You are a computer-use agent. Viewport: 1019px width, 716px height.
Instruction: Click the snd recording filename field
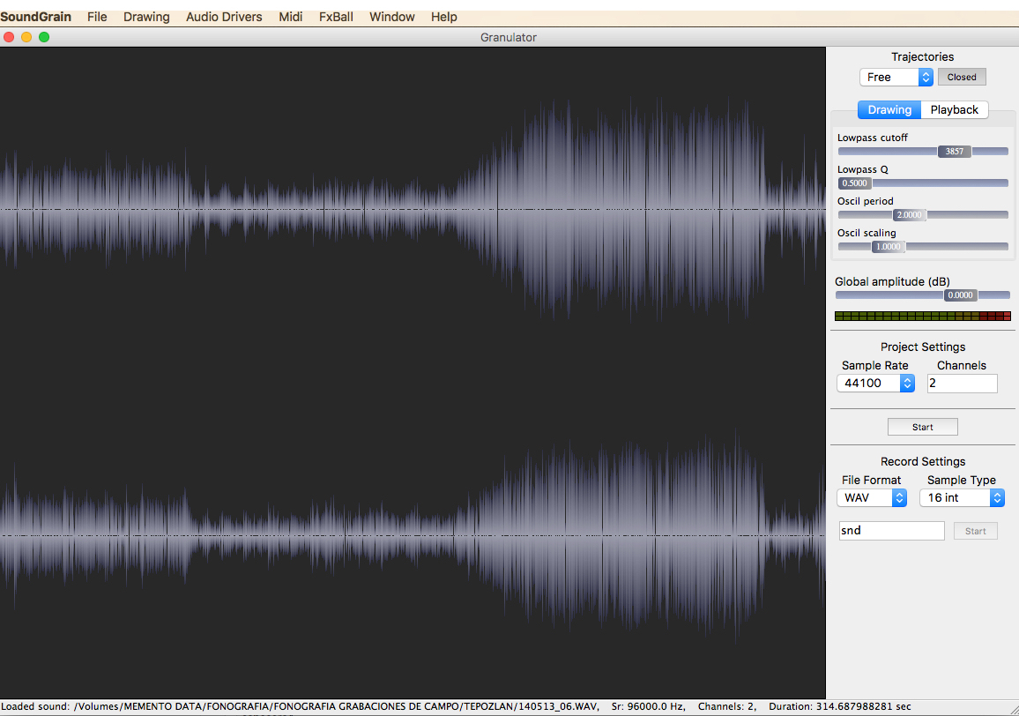(891, 530)
